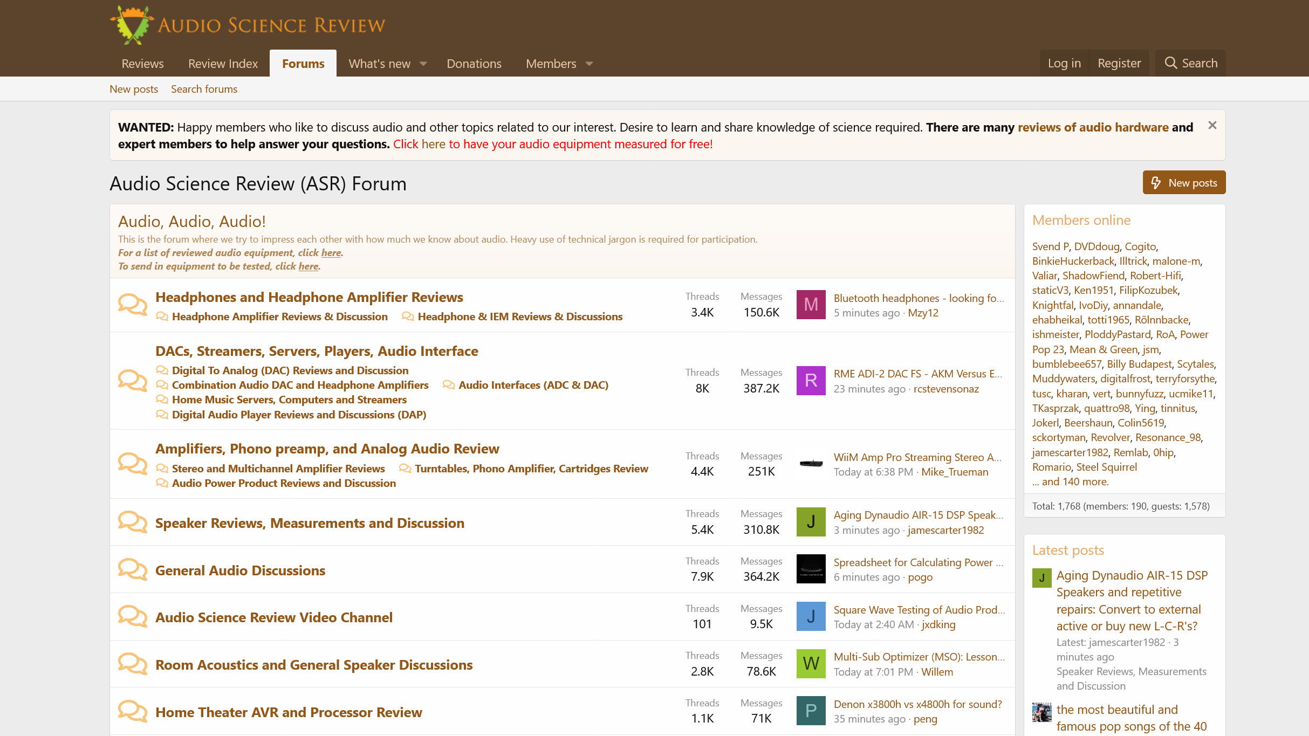Open the Review Index tab
The image size is (1309, 736).
[223, 64]
